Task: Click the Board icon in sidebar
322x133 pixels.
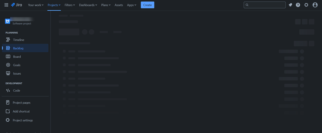Action: 8,56
